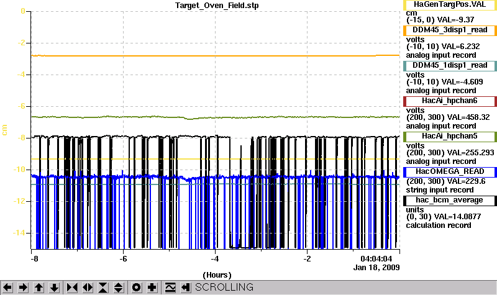Click the SCROLLING status label

tap(224, 288)
